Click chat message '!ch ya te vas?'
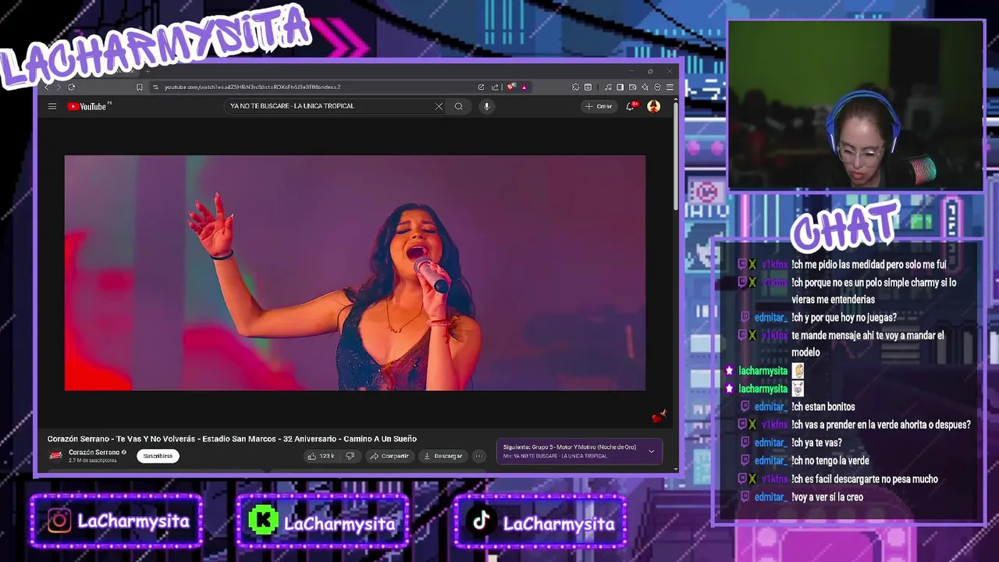 [816, 443]
